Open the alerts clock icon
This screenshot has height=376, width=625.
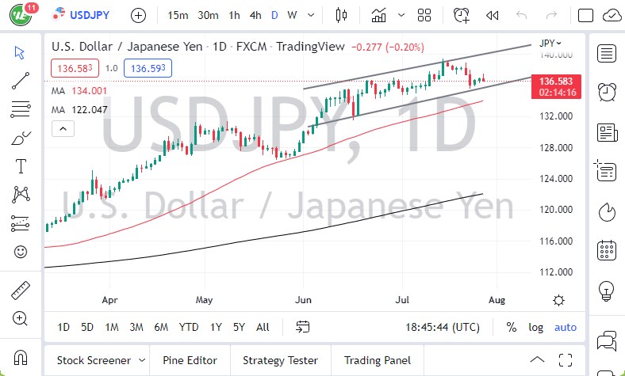608,91
